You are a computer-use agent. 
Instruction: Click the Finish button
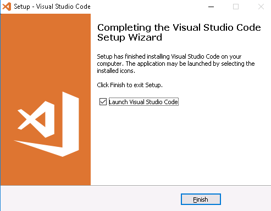(x=201, y=199)
